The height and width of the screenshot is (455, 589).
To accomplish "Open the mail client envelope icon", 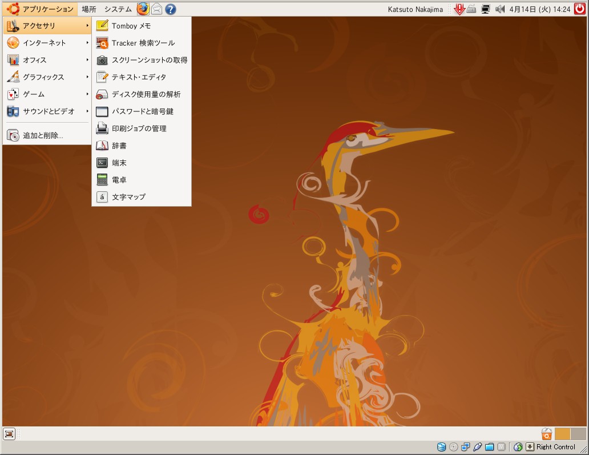I will tap(156, 9).
